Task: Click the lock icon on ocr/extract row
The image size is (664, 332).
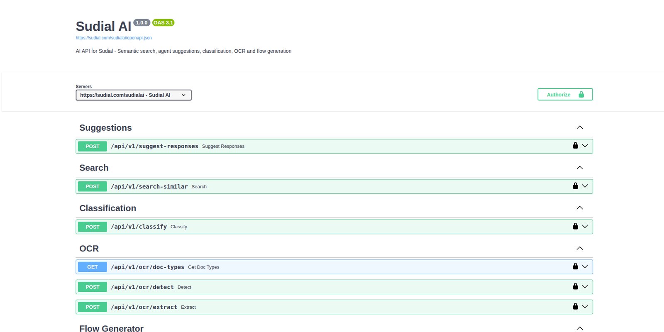Action: pos(575,306)
